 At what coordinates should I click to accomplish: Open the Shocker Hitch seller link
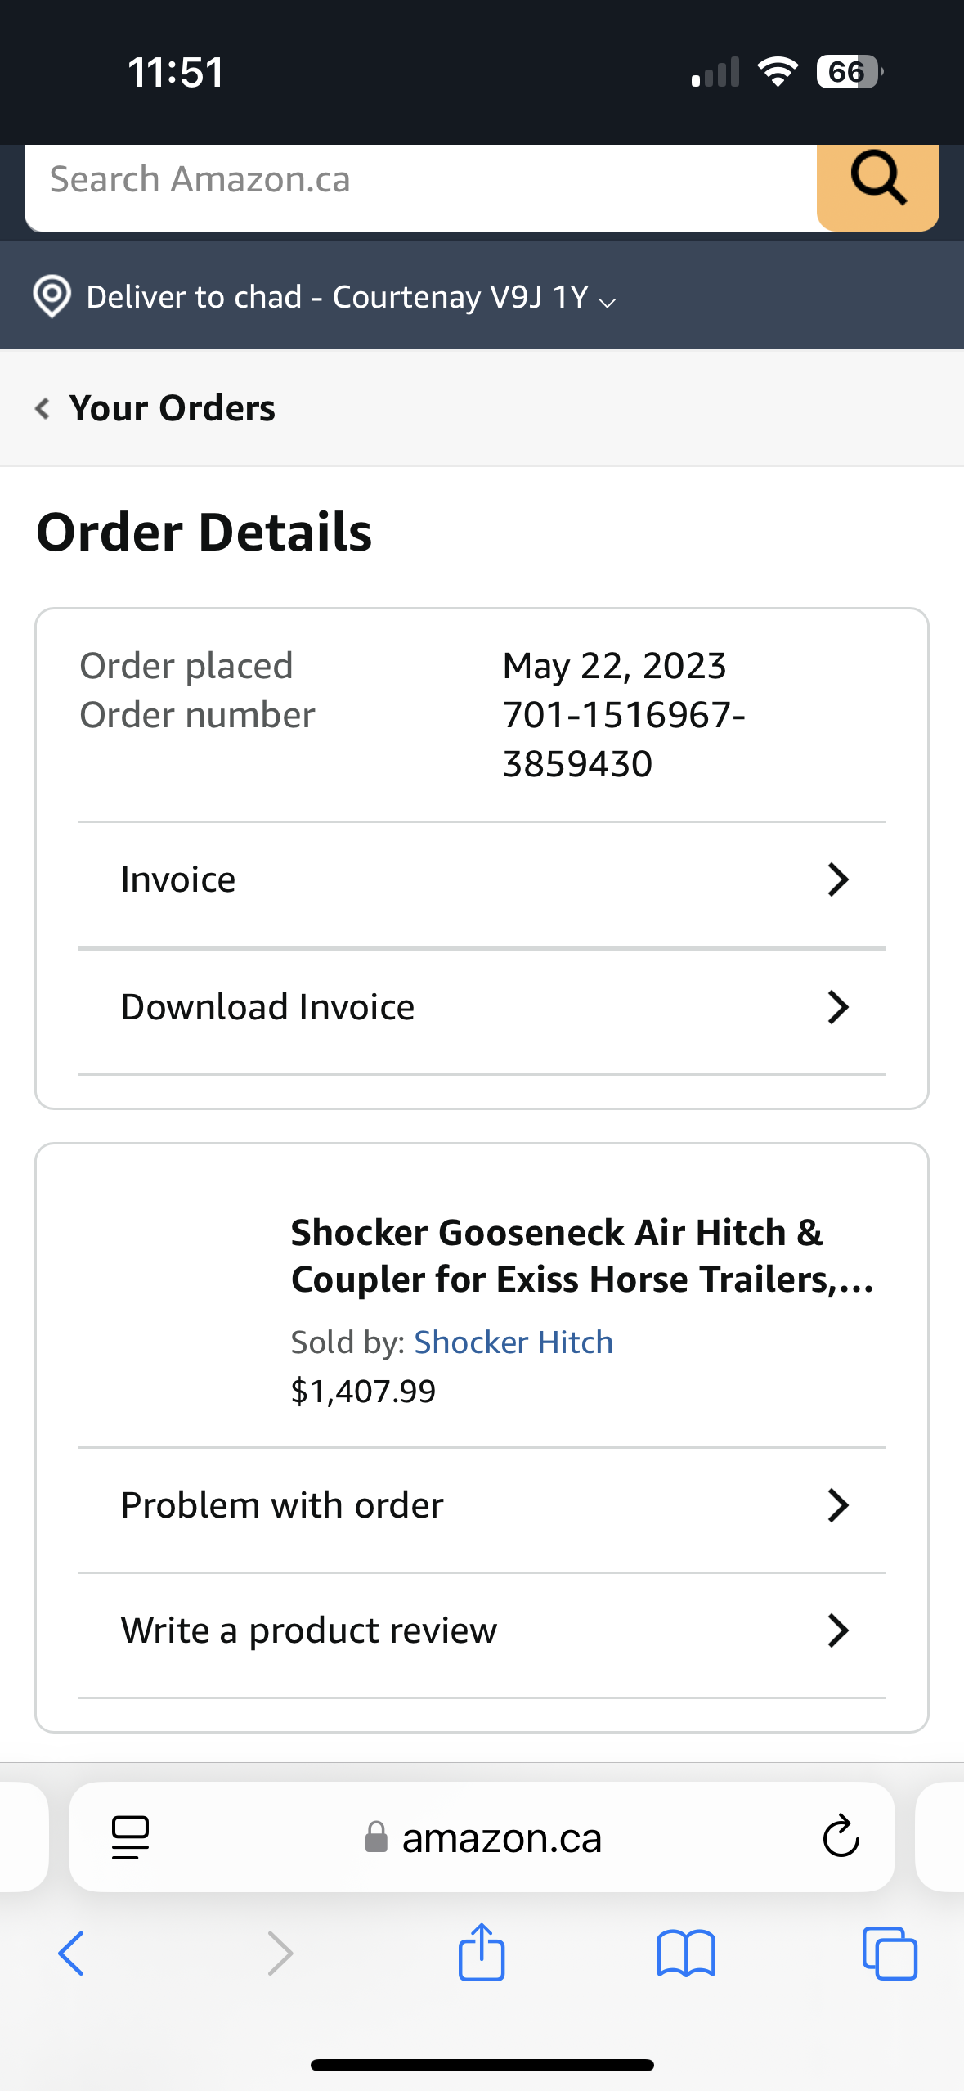point(513,1342)
